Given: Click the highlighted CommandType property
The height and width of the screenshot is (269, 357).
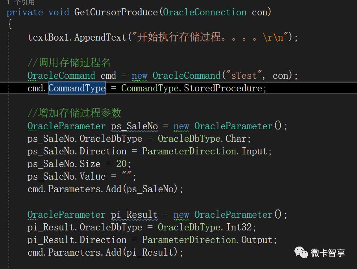Looking at the screenshot, I should click(x=77, y=88).
